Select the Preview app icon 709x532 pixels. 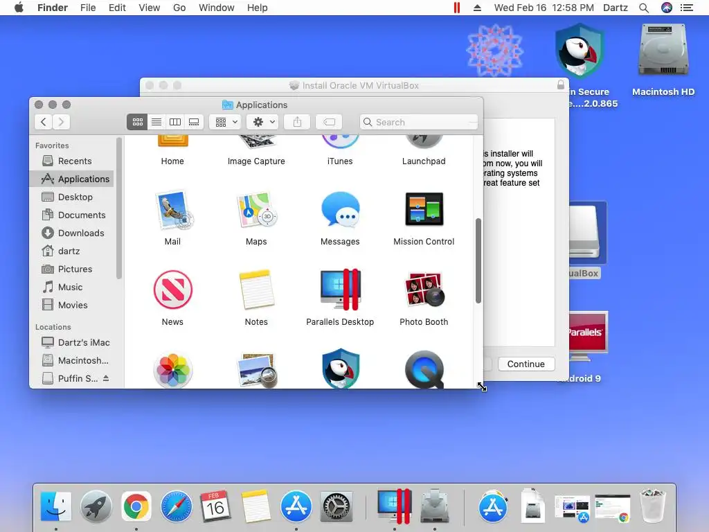(256, 370)
